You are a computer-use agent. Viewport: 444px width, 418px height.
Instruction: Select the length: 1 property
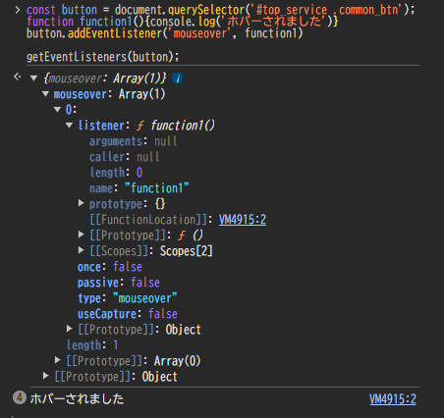pyautogui.click(x=92, y=345)
